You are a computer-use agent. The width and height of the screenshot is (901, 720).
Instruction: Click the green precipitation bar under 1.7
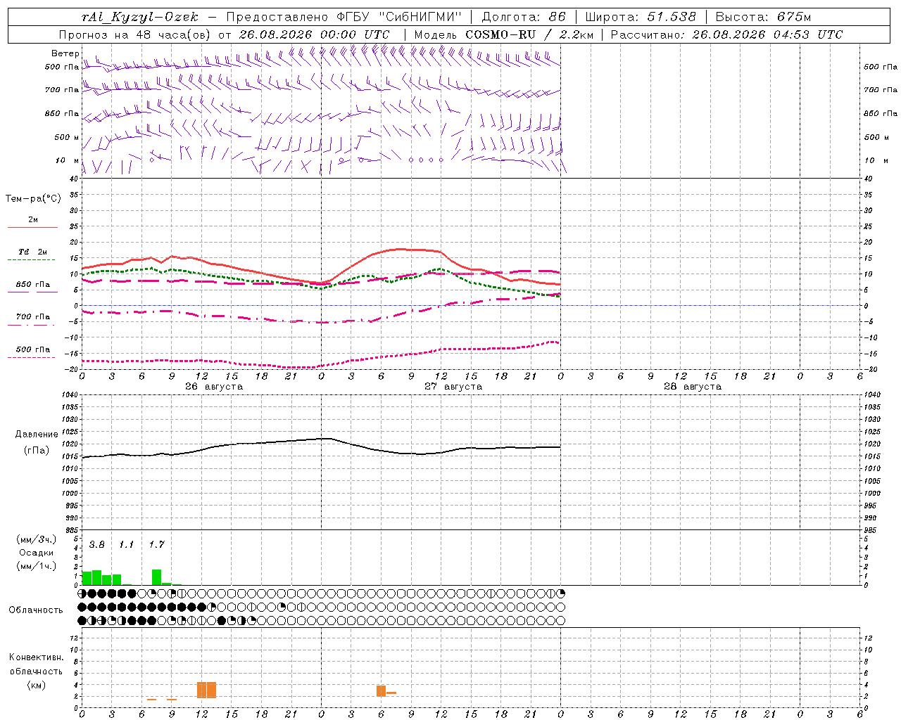click(x=156, y=577)
